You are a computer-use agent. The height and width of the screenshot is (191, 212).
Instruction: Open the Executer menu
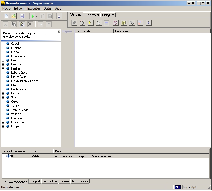pyautogui.click(x=34, y=8)
